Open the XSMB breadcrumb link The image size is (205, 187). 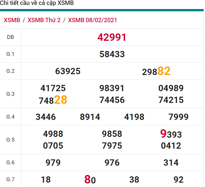[12, 20]
